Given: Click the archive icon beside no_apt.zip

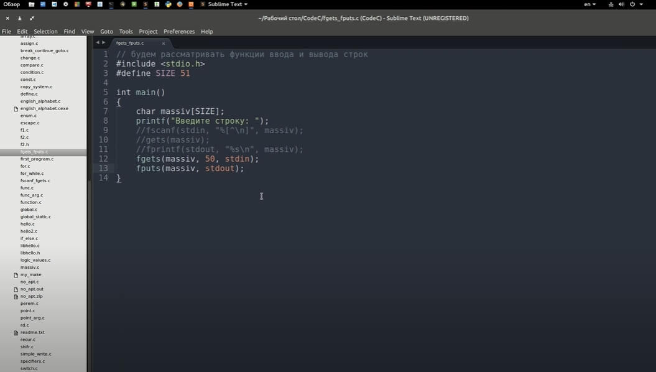Looking at the screenshot, I should [x=16, y=296].
